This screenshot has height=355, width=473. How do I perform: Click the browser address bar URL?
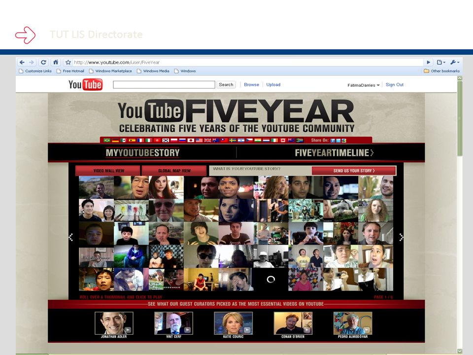point(117,62)
